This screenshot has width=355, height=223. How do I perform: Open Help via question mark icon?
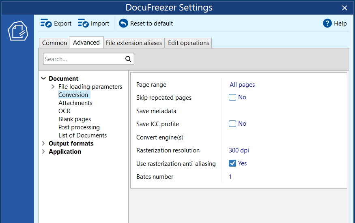(327, 24)
